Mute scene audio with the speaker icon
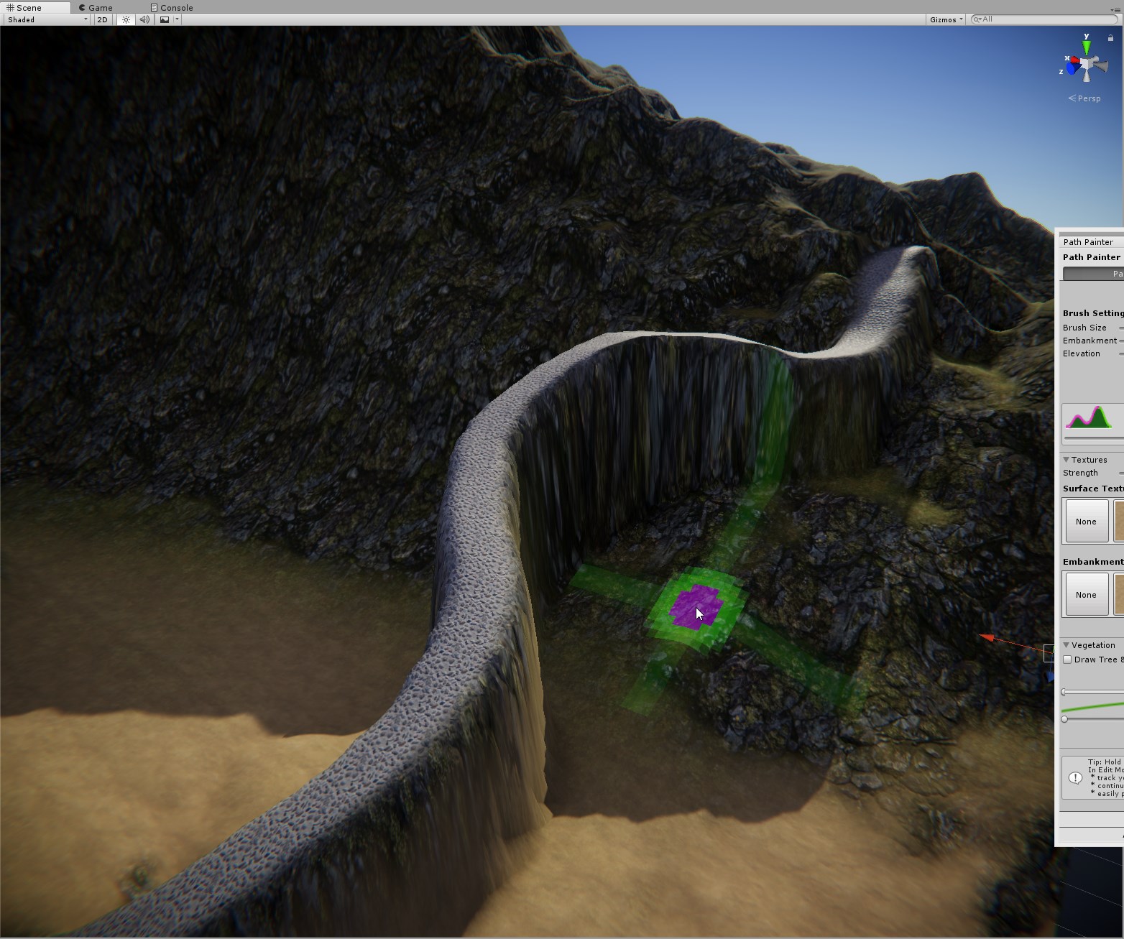Viewport: 1124px width, 939px height. 144,19
